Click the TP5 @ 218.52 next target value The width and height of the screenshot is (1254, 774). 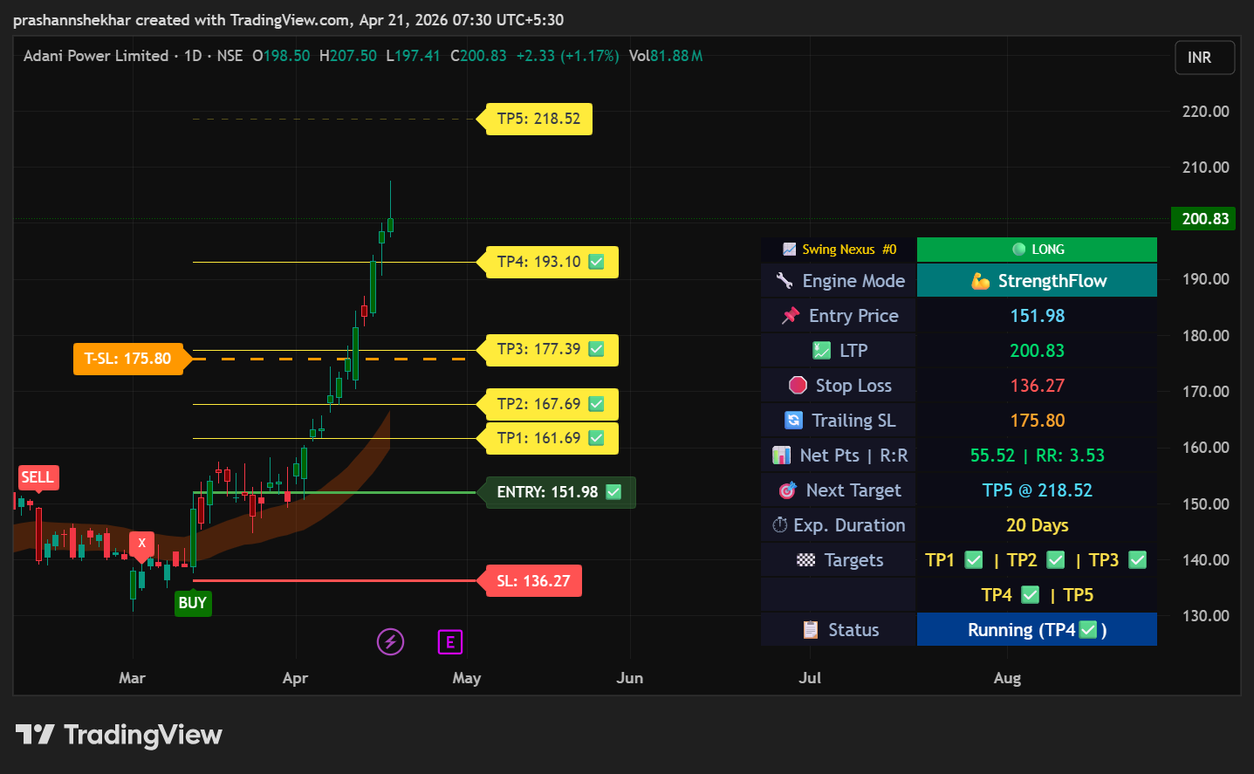point(1038,490)
